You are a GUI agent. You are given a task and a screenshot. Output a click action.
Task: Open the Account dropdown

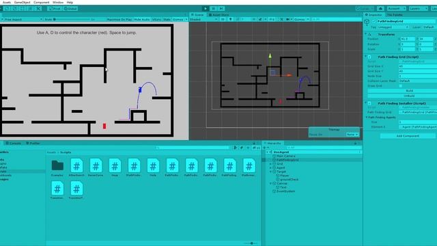pos(396,9)
